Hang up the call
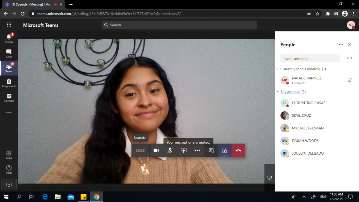This screenshot has width=359, height=202. tap(238, 151)
